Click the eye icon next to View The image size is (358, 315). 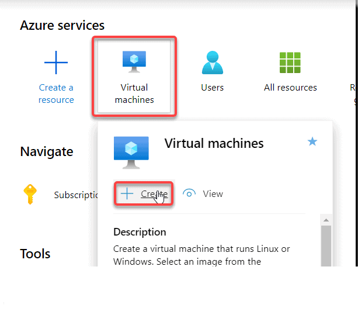189,193
